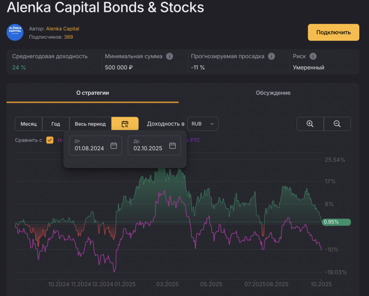Uncheck the 'Сравнить с' index checkbox
The width and height of the screenshot is (369, 296).
pyautogui.click(x=50, y=140)
